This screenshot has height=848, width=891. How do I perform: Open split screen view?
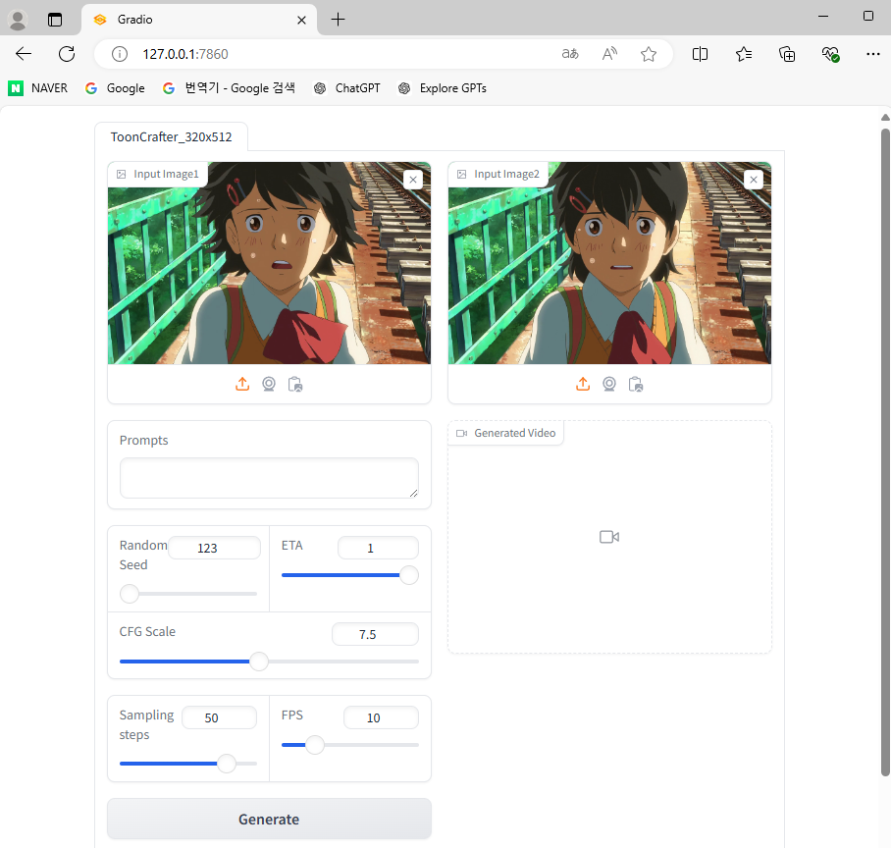coord(700,54)
